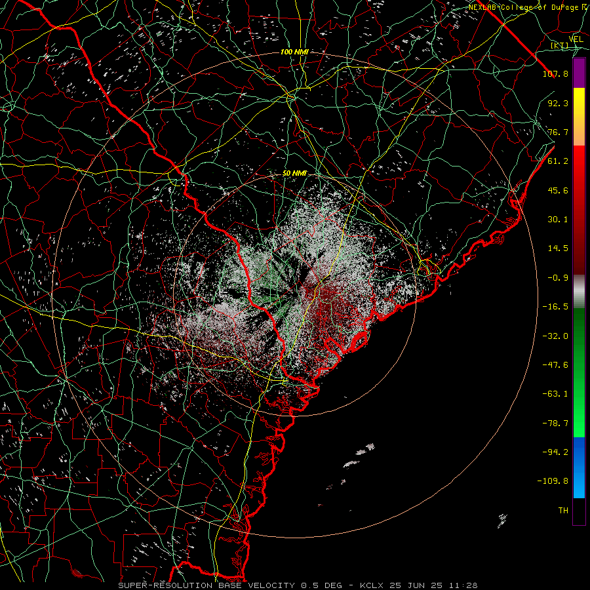This screenshot has height=590, width=590.
Task: Click the purple band of the color scale
Action: pyautogui.click(x=579, y=73)
